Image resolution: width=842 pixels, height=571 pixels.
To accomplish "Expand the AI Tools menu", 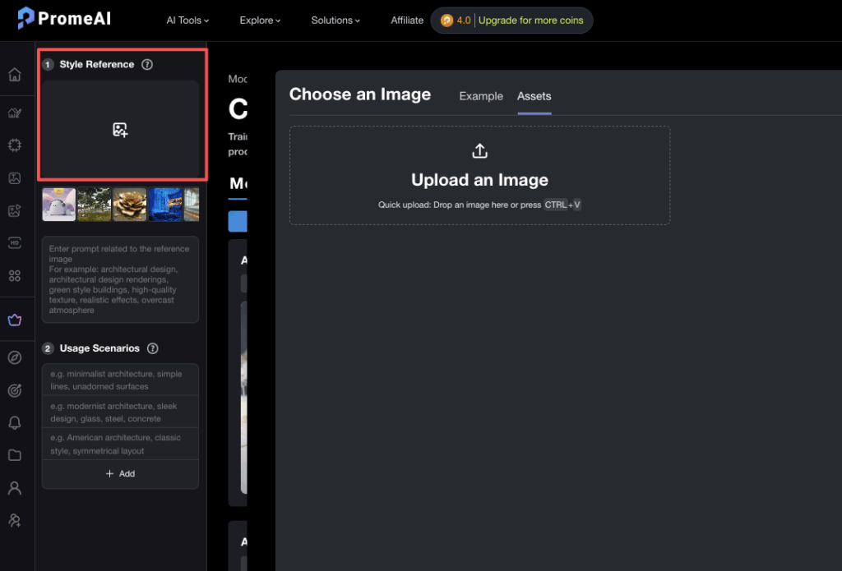I will [x=187, y=21].
